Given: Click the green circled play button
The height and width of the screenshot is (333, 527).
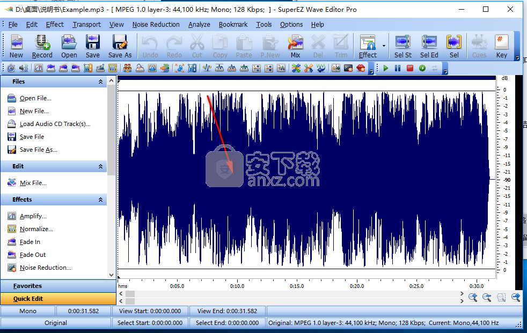Looking at the screenshot, I should coord(422,69).
